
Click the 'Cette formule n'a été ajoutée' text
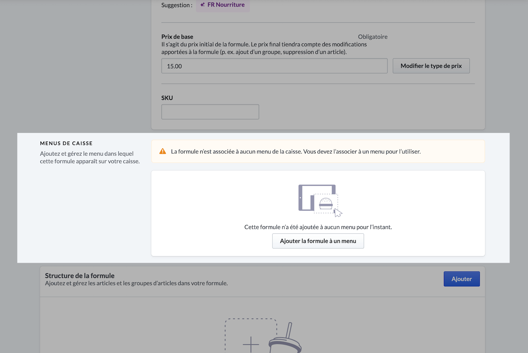[x=318, y=227]
